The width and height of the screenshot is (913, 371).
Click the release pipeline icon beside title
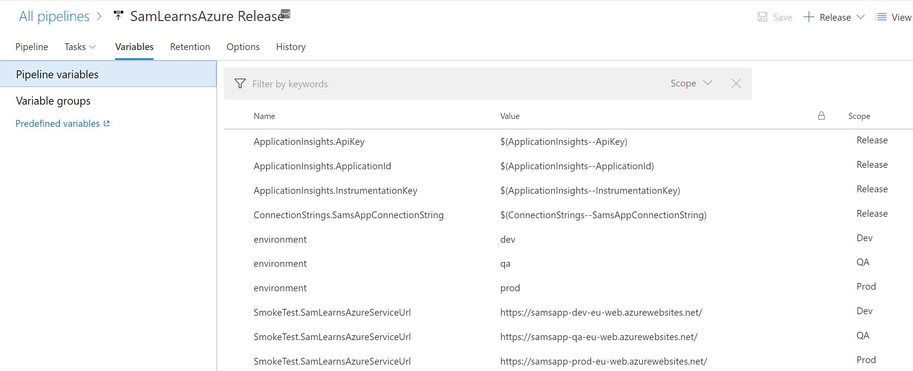pyautogui.click(x=118, y=15)
